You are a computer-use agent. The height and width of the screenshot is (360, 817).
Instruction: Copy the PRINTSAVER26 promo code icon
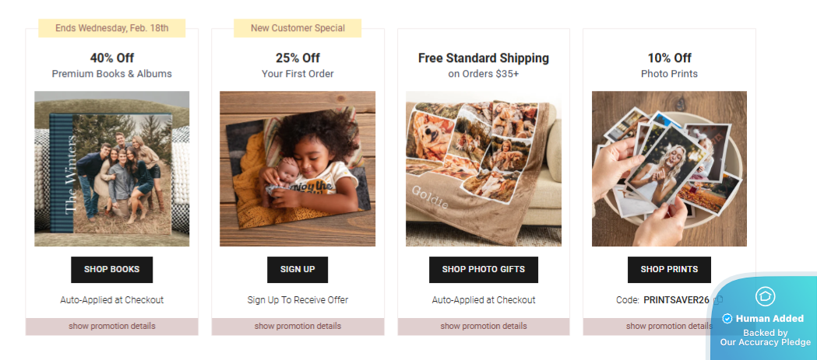click(718, 300)
